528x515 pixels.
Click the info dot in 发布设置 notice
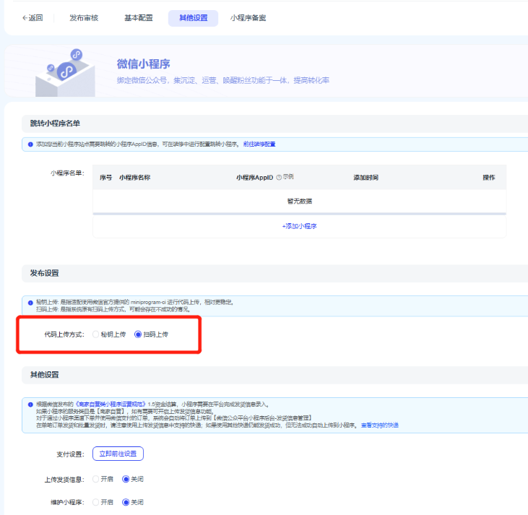30,301
